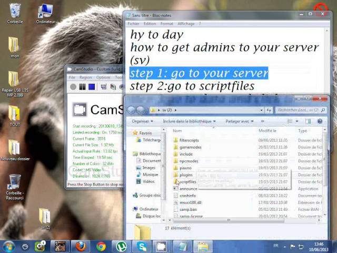Open the Format menu in Bloc-notes
Screen dimensions: 337x253
(x=166, y=24)
